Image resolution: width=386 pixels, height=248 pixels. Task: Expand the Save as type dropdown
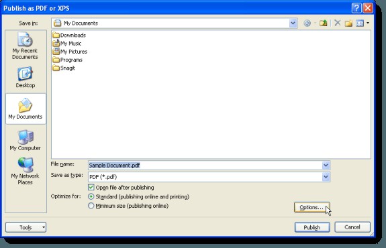click(326, 177)
